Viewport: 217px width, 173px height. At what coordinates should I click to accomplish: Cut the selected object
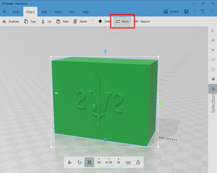click(x=46, y=21)
